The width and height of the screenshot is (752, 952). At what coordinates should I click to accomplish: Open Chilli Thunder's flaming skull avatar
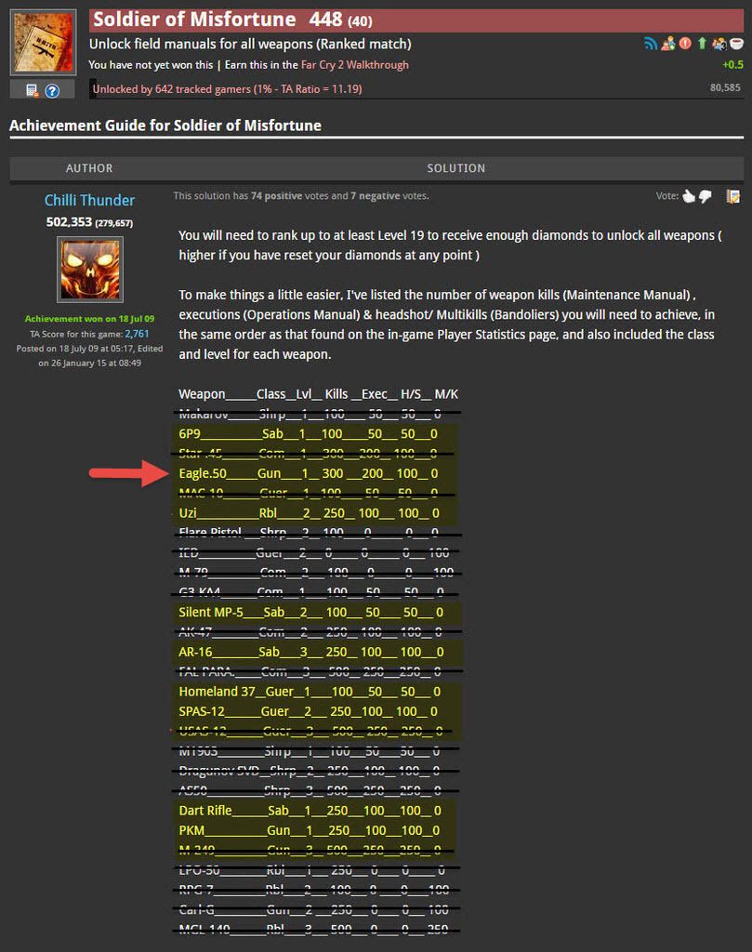tap(90, 269)
